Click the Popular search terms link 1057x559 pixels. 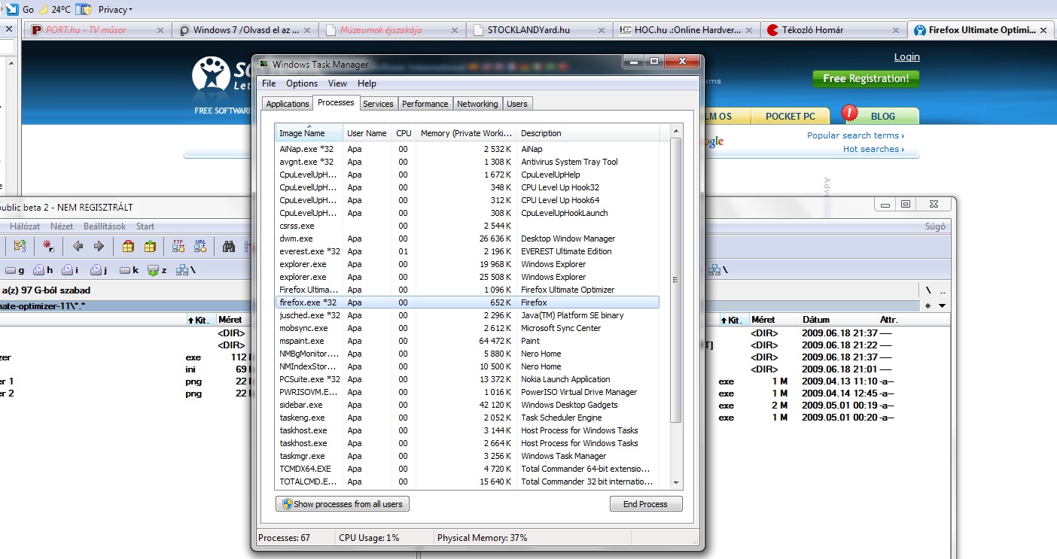pos(855,135)
